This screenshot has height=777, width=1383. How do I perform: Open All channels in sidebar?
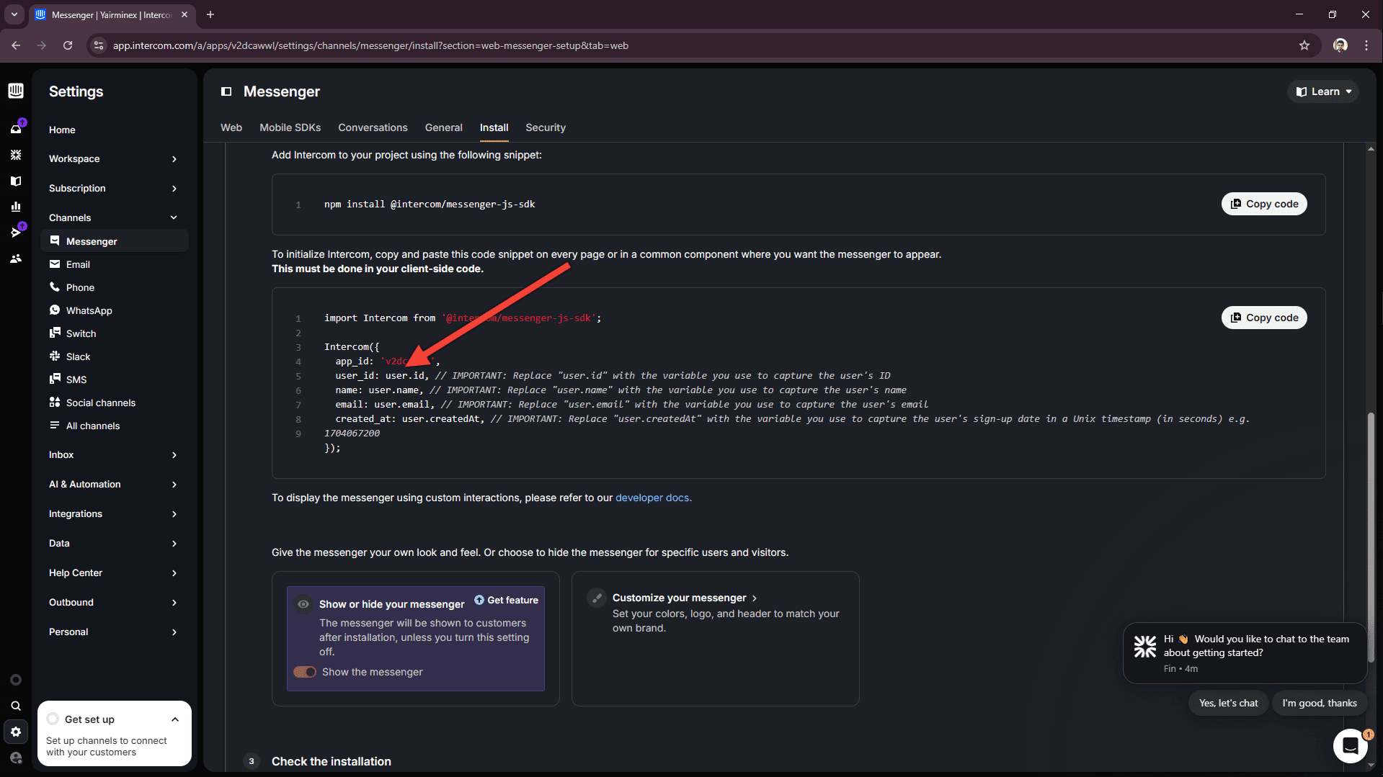(115, 426)
